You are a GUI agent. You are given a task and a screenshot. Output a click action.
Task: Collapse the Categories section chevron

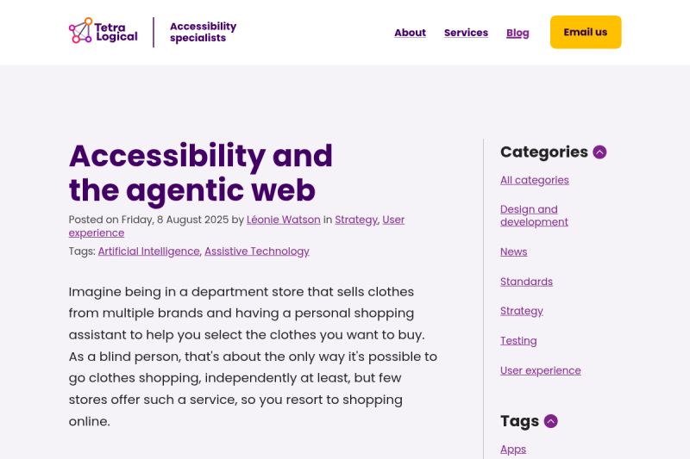600,152
